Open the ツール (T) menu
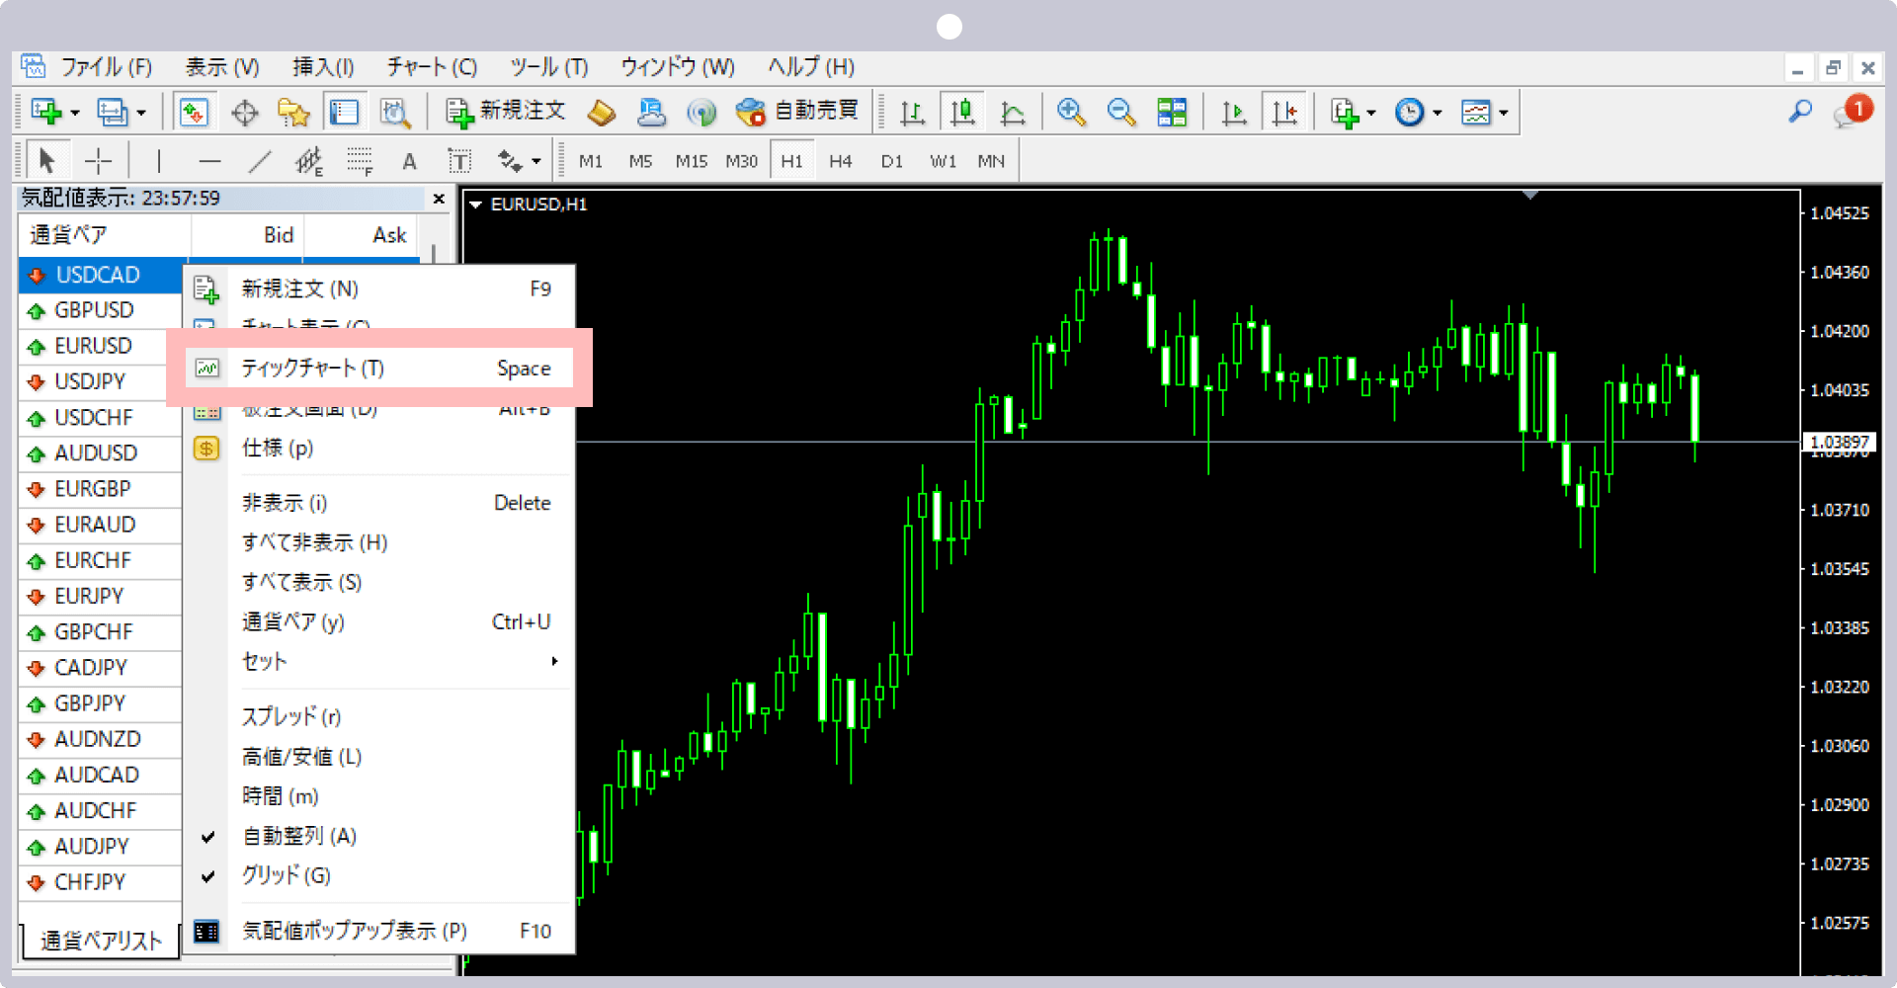The width and height of the screenshot is (1897, 988). pyautogui.click(x=549, y=67)
